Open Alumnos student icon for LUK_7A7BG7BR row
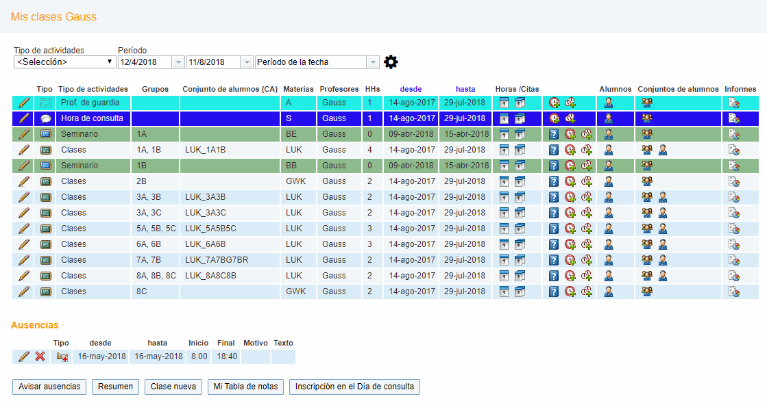This screenshot has height=403, width=767. [608, 260]
